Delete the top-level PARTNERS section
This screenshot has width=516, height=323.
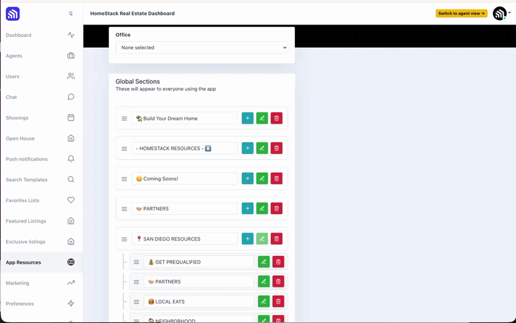277,208
